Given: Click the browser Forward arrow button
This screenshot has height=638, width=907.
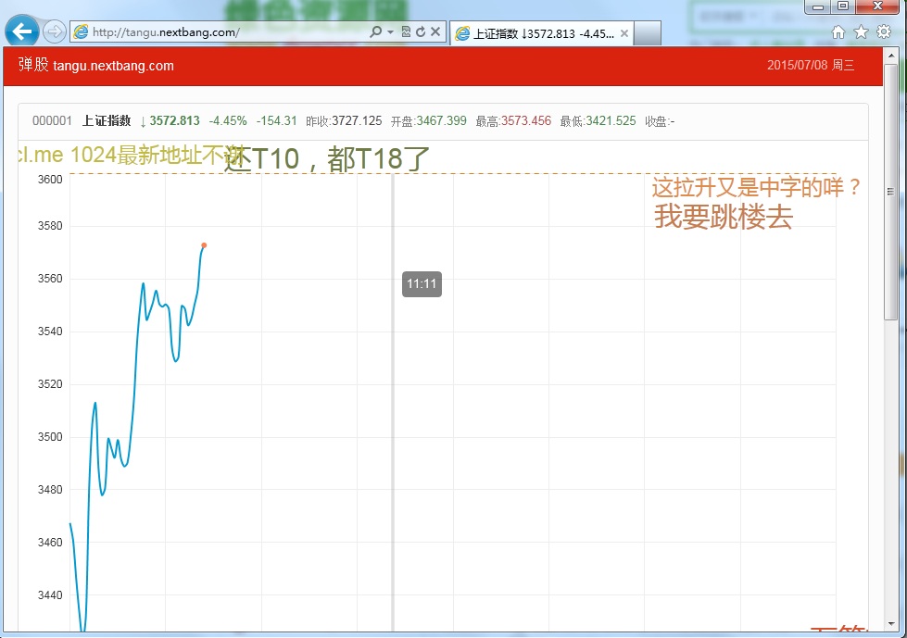Looking at the screenshot, I should (x=55, y=31).
